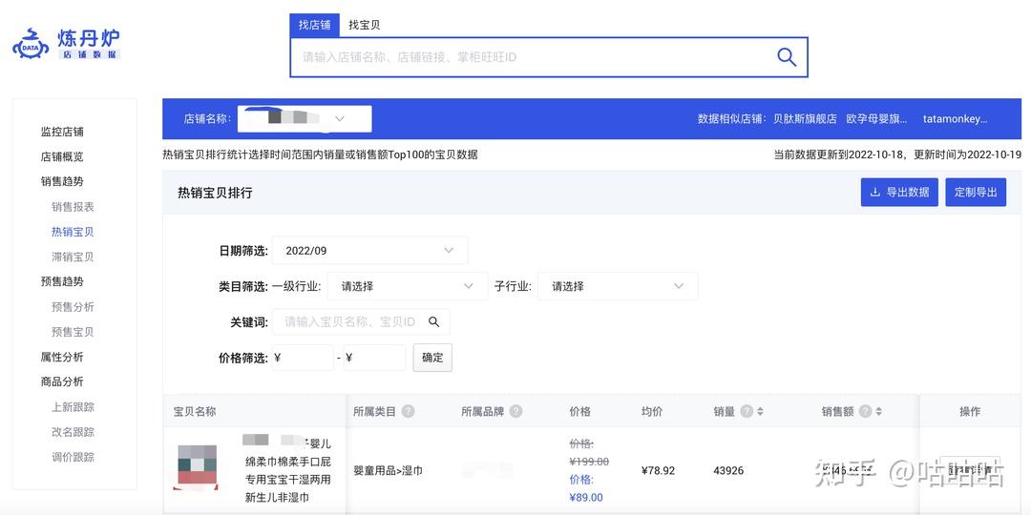Switch to 找店铺 tab
The width and height of the screenshot is (1031, 515).
(314, 25)
